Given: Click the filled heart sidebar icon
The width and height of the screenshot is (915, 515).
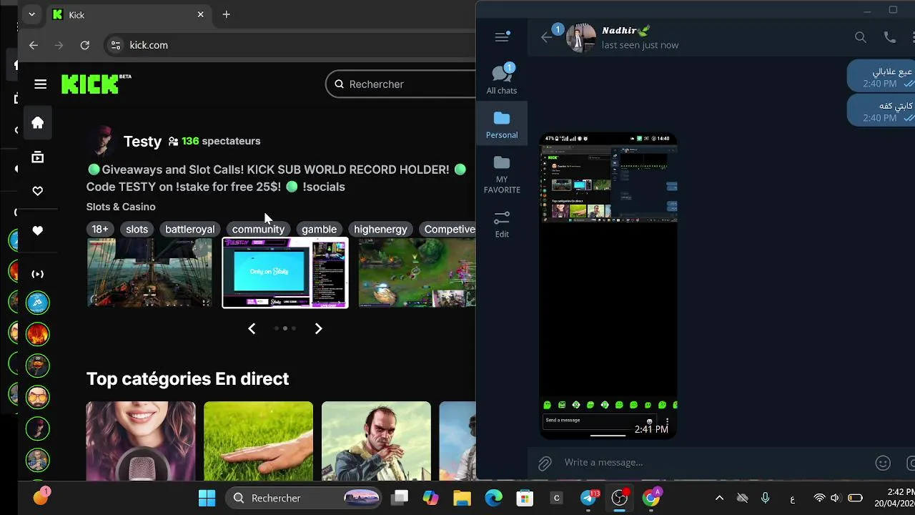Looking at the screenshot, I should (38, 231).
